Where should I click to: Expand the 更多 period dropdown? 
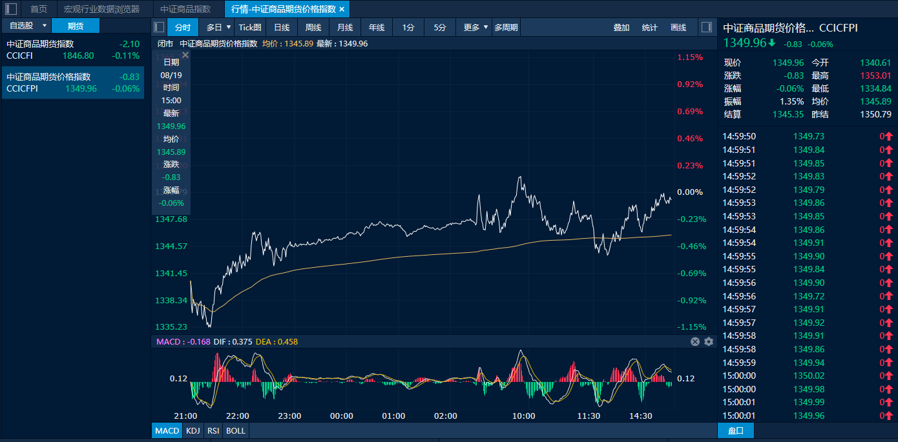pos(486,27)
